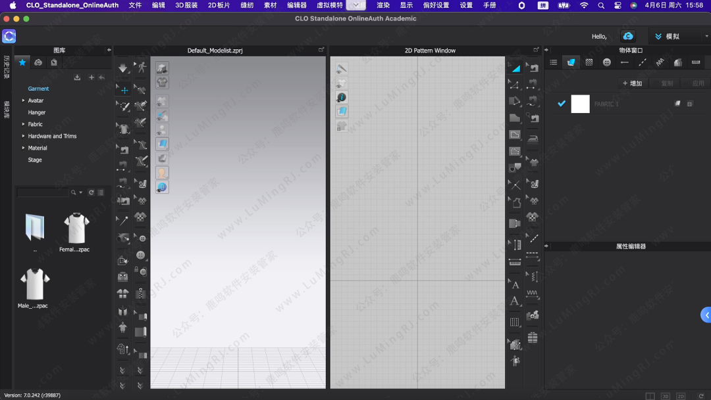Click the blue info icon in 2D window
Image resolution: width=711 pixels, height=400 pixels.
click(342, 97)
